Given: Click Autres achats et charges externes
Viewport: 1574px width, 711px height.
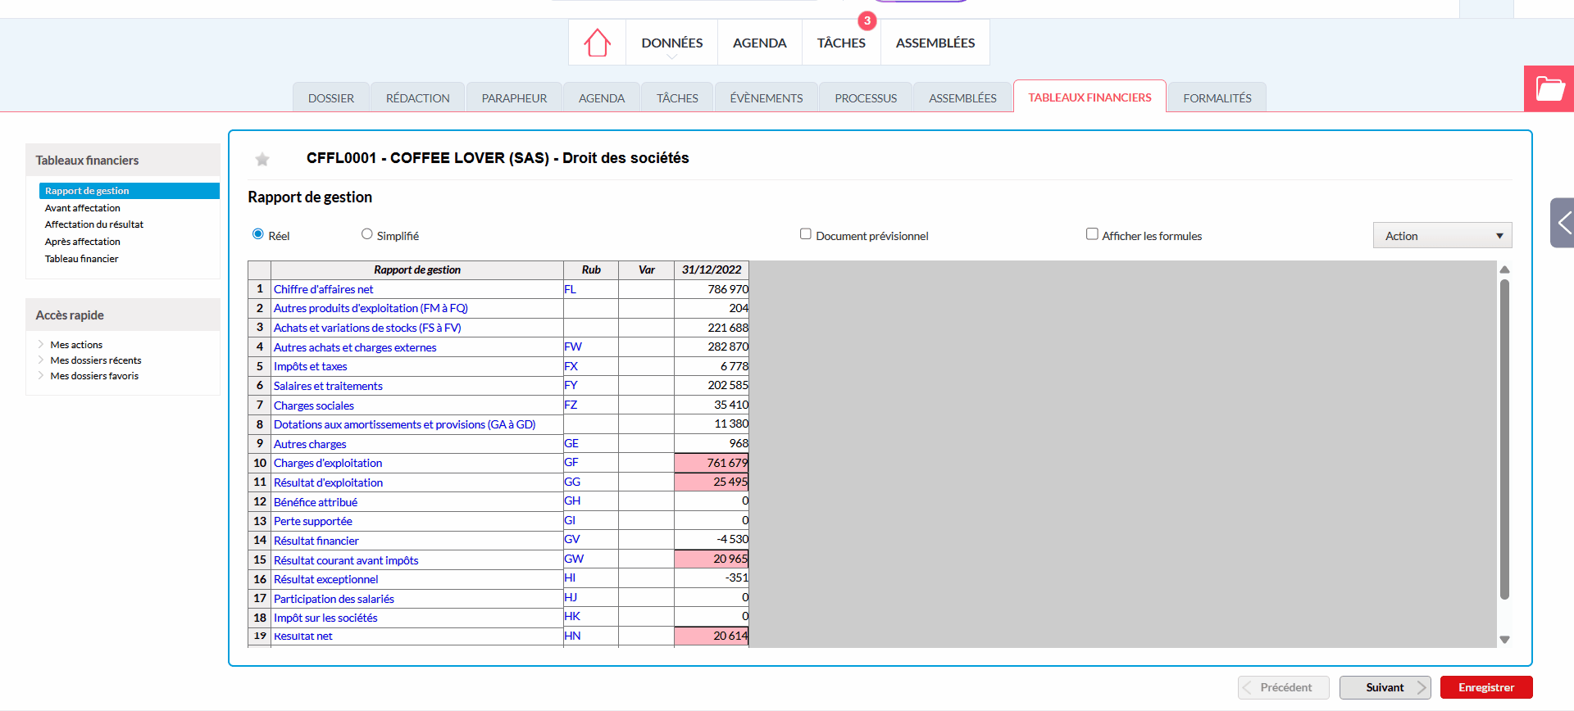Looking at the screenshot, I should tap(355, 347).
